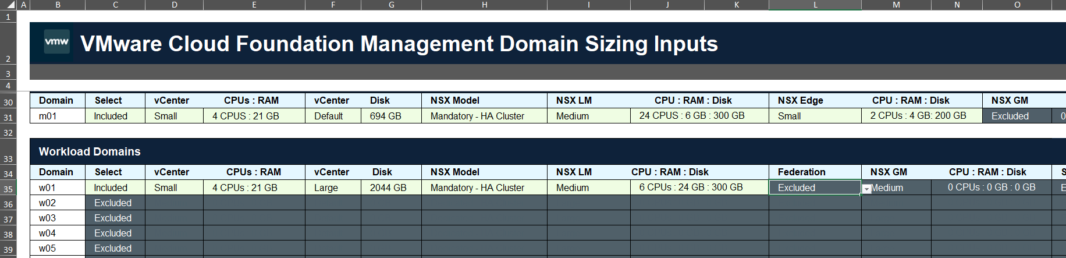Select column O header

coord(1017,5)
